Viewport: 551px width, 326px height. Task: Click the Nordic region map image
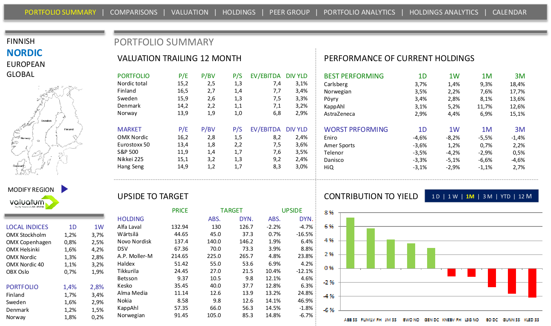[x=47, y=131]
